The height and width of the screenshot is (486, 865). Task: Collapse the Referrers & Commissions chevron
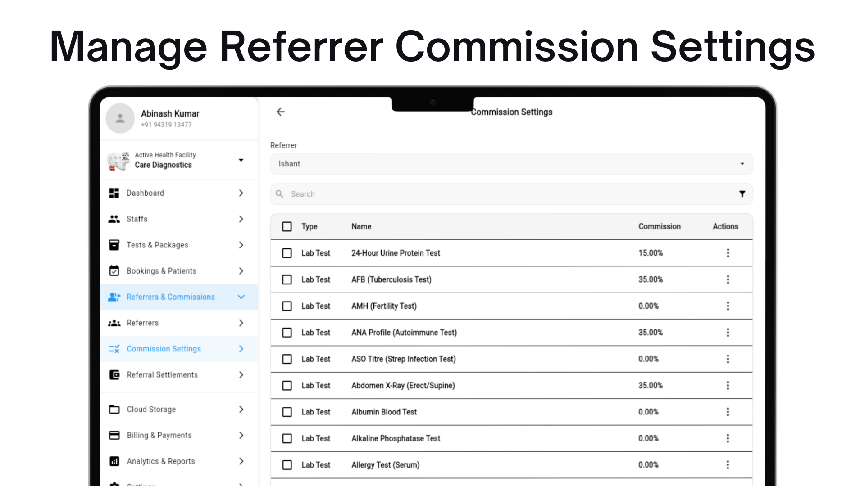(241, 297)
